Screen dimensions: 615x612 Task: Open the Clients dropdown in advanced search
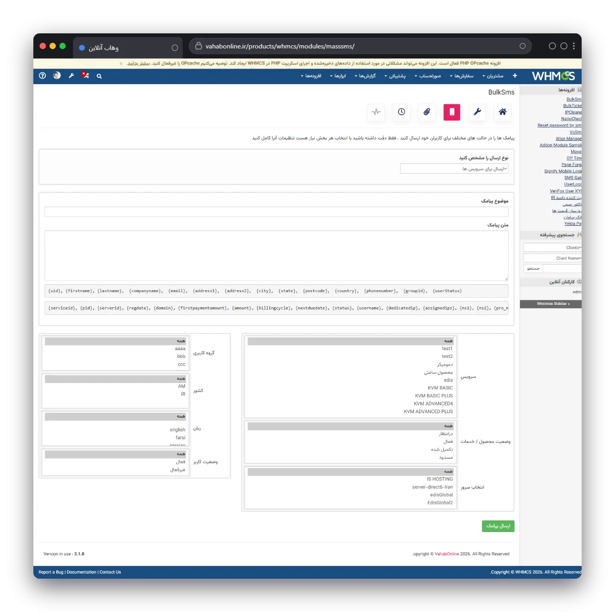552,248
